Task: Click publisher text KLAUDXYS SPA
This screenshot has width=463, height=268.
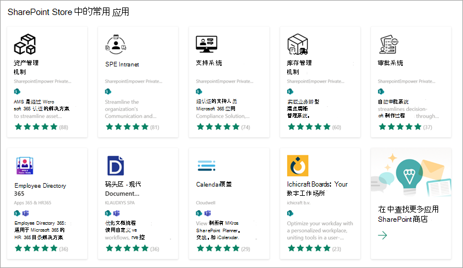Action: click(x=120, y=203)
